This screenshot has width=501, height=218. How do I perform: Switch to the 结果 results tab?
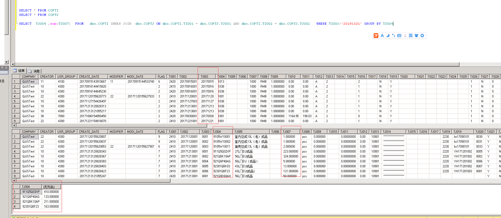pos(19,71)
